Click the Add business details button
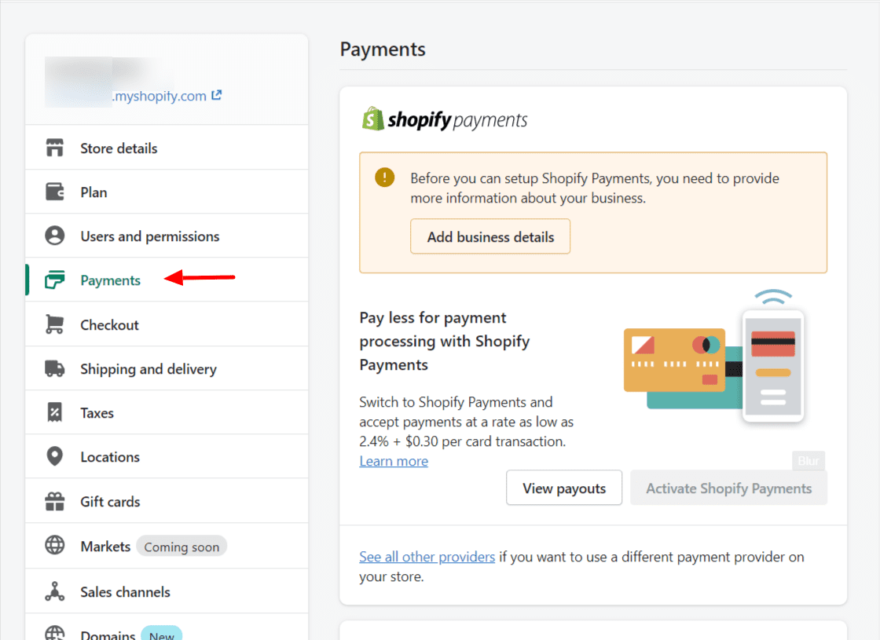The width and height of the screenshot is (880, 640). [490, 236]
